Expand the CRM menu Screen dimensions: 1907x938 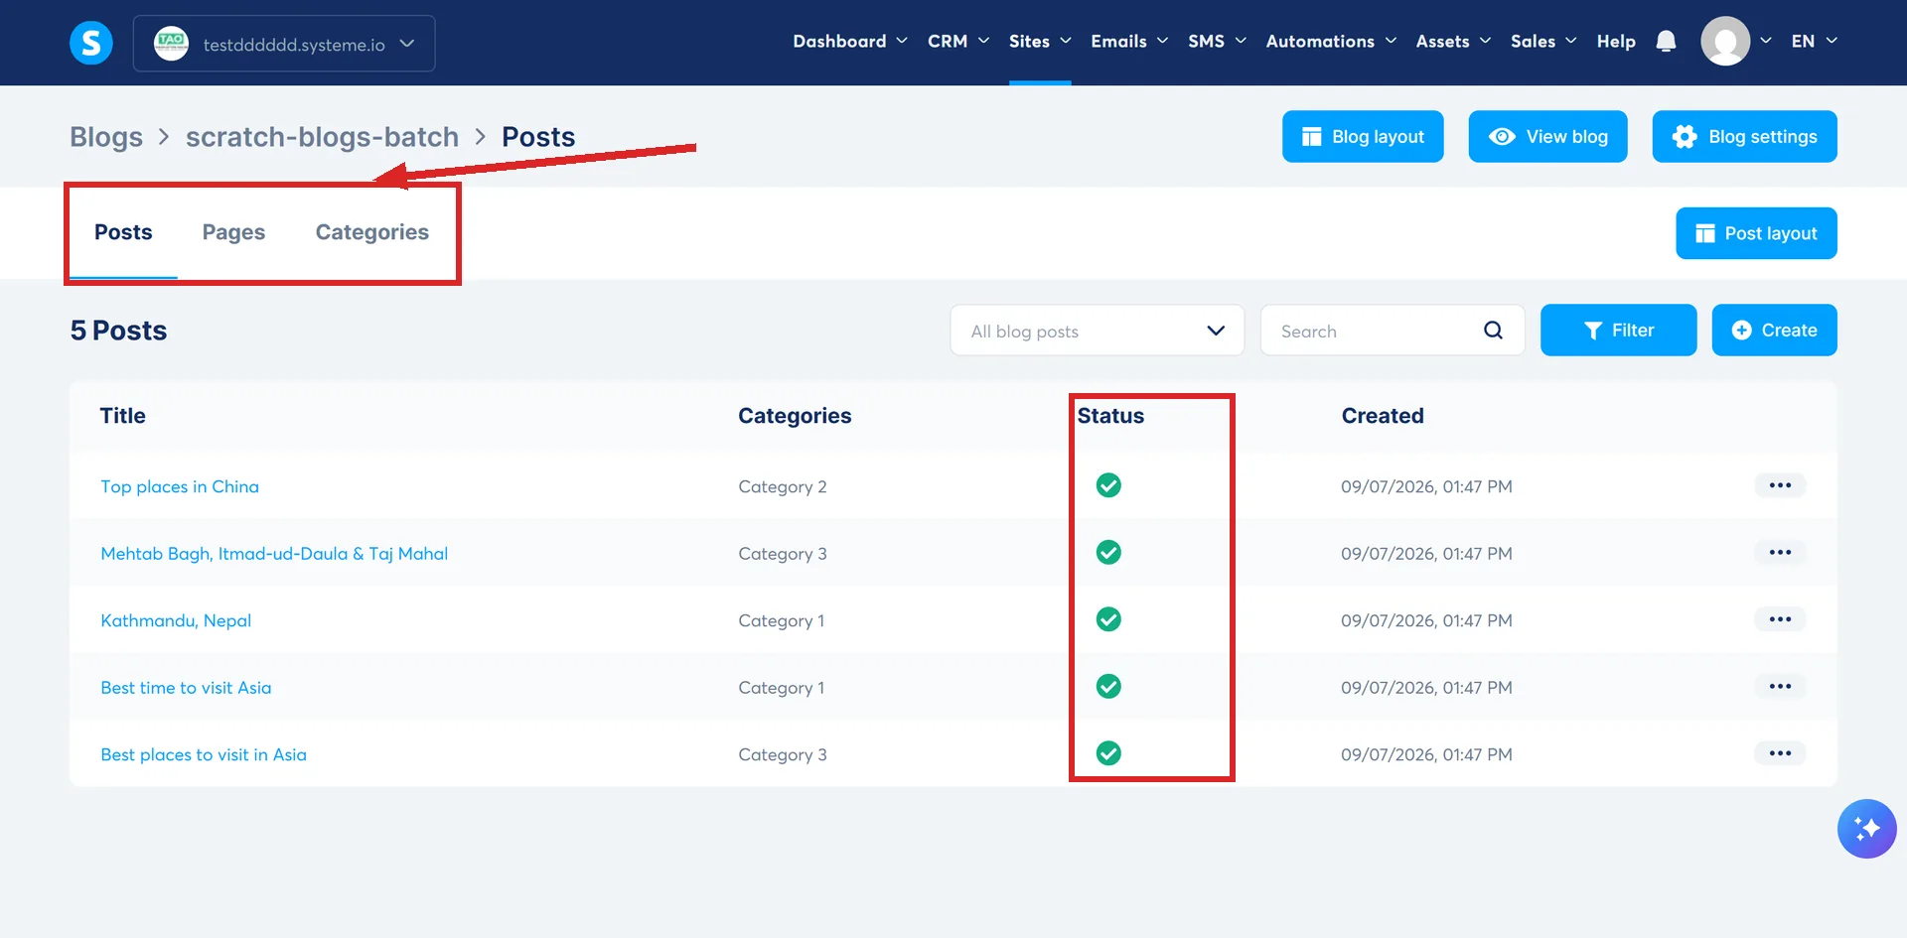point(958,42)
